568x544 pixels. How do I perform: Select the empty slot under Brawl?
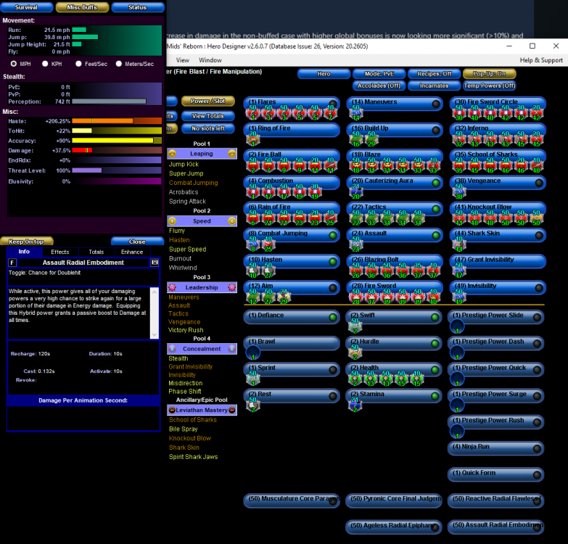click(253, 353)
